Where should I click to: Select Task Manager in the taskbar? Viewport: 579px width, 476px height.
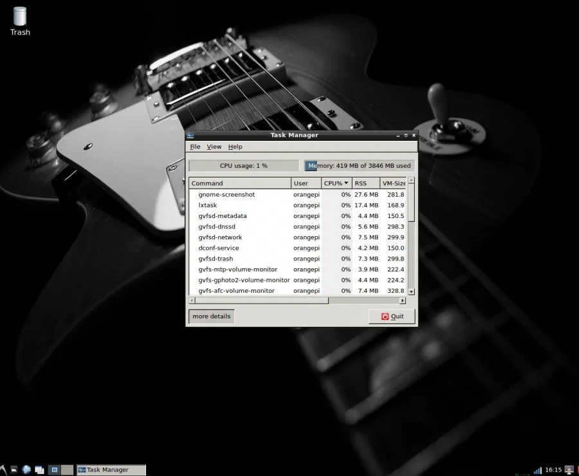(111, 470)
